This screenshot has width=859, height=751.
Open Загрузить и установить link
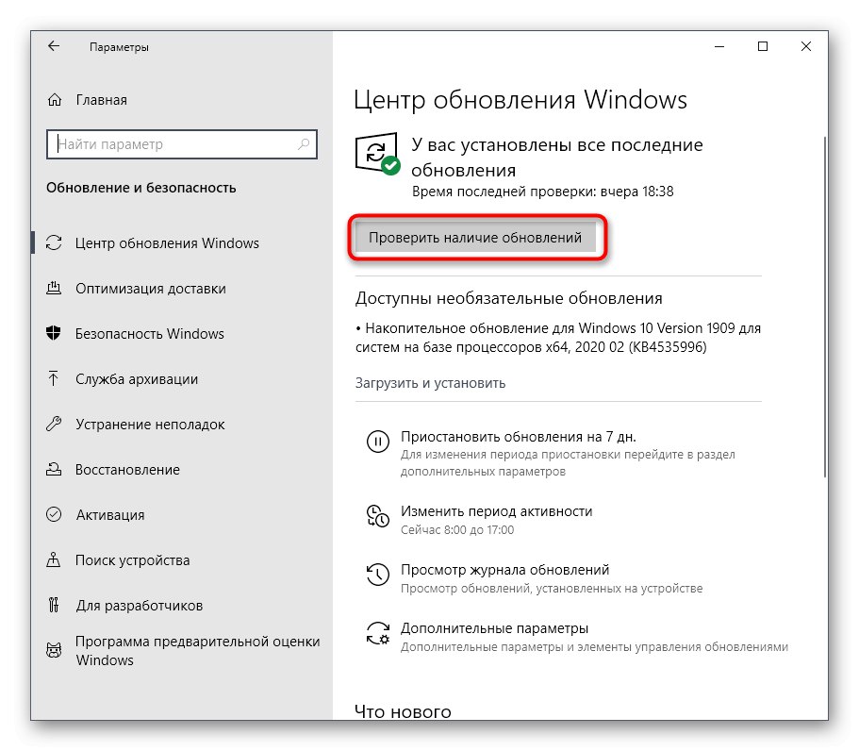(x=430, y=383)
